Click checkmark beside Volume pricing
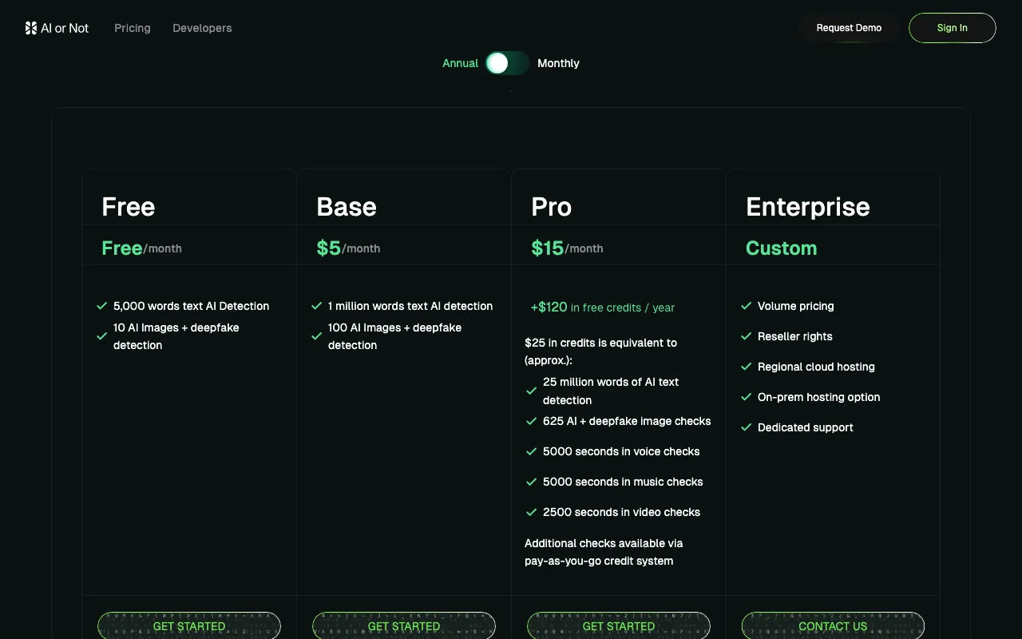This screenshot has width=1022, height=639. click(x=747, y=306)
